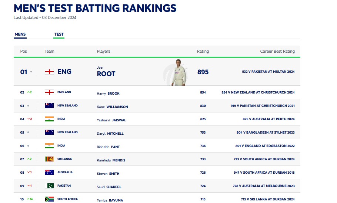Viewport: 337px width, 203px height.
Task: Click Daryl Mitchell's player name
Action: [110, 134]
